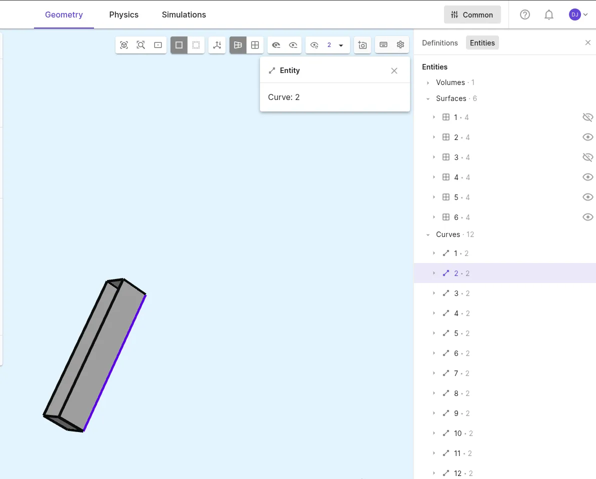596x479 pixels.
Task: Hide Surface 4 via eye icon
Action: (x=587, y=177)
